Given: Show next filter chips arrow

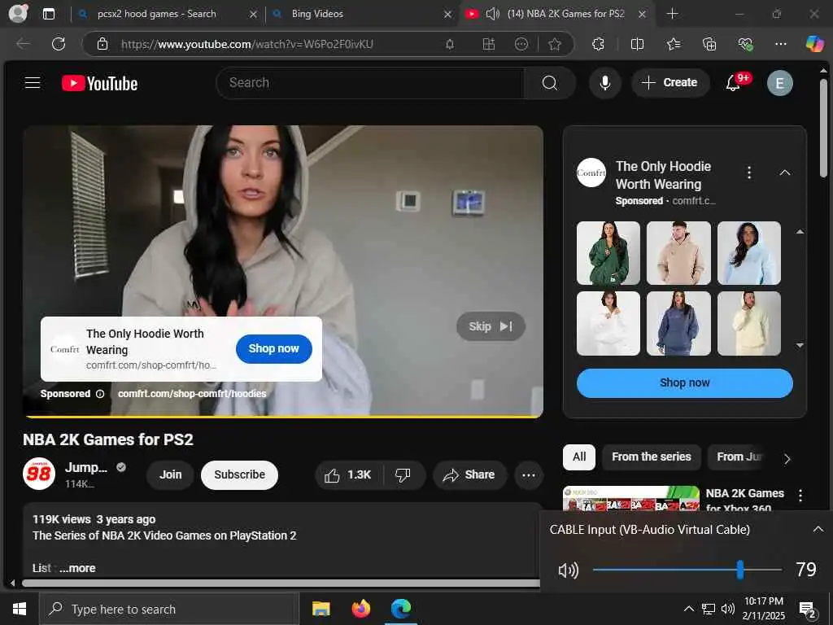Looking at the screenshot, I should (x=787, y=458).
